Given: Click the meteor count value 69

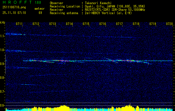Looking at the screenshot, I should 40,13.
